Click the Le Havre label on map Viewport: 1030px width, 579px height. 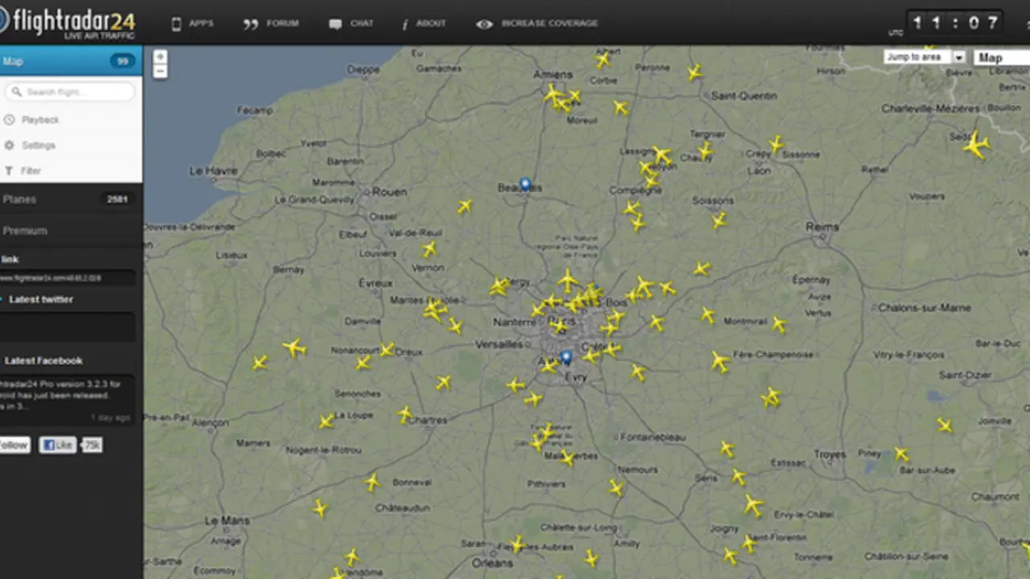tap(213, 170)
